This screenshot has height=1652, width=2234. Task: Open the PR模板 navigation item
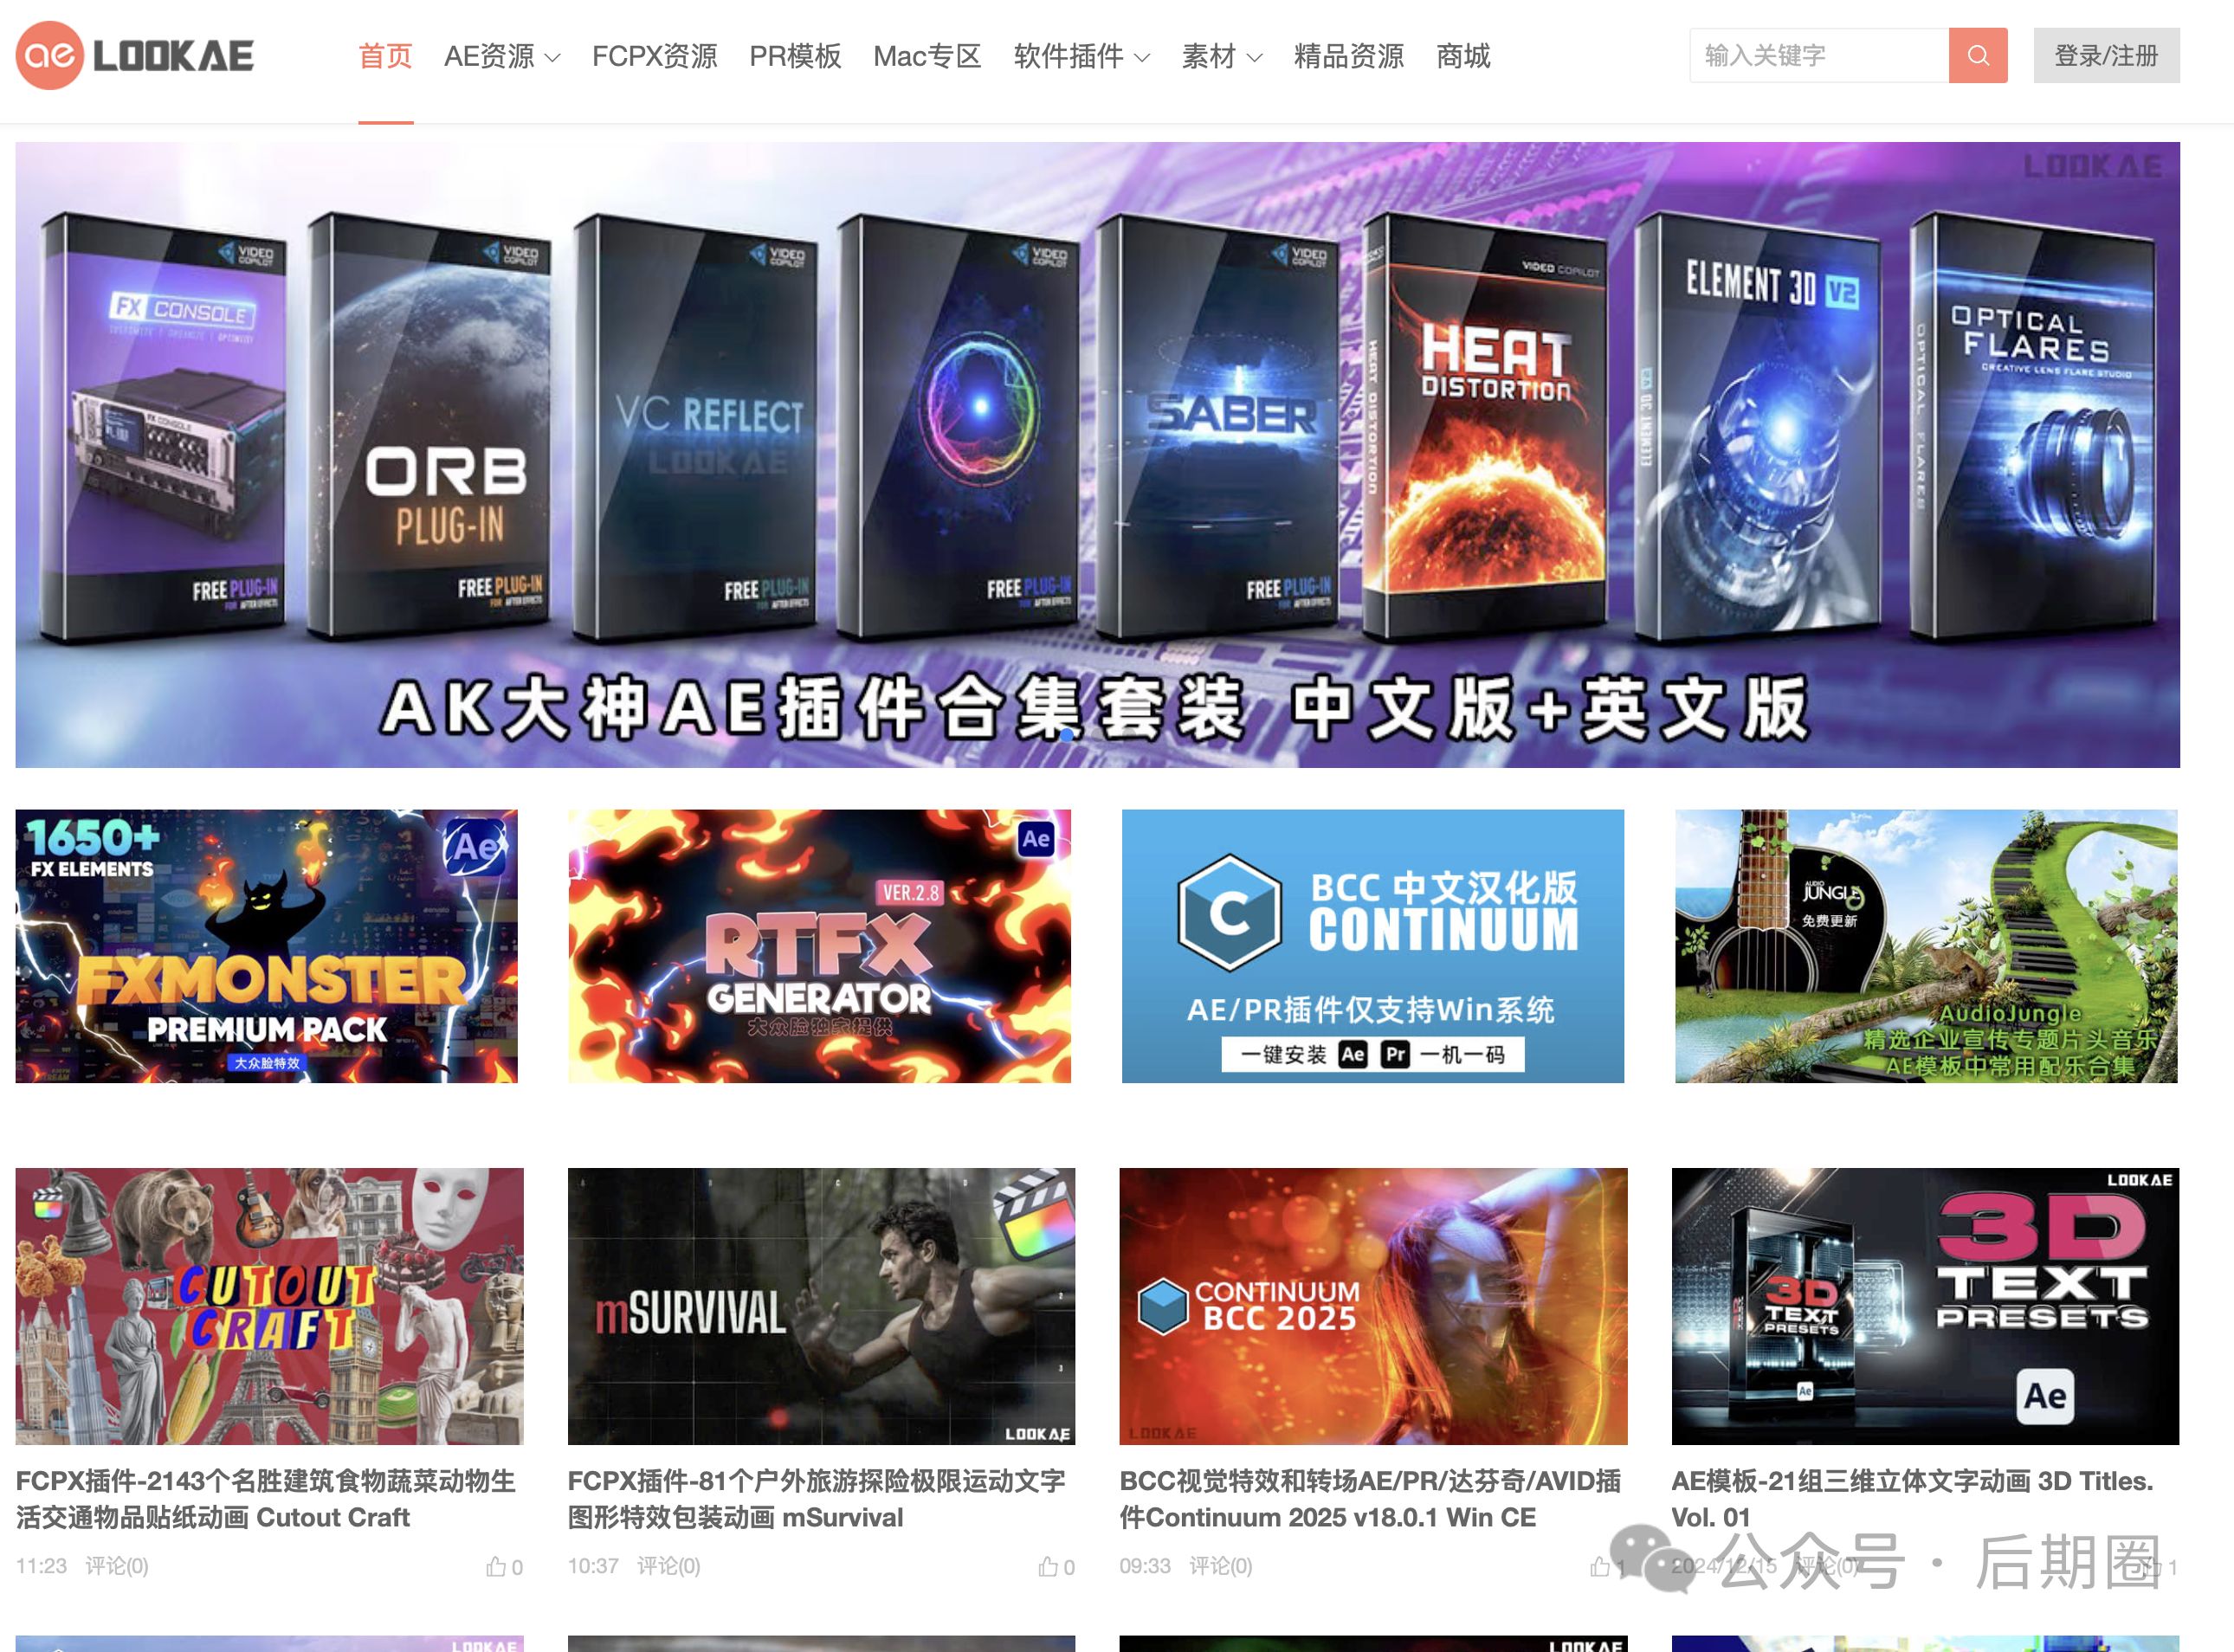click(x=795, y=57)
